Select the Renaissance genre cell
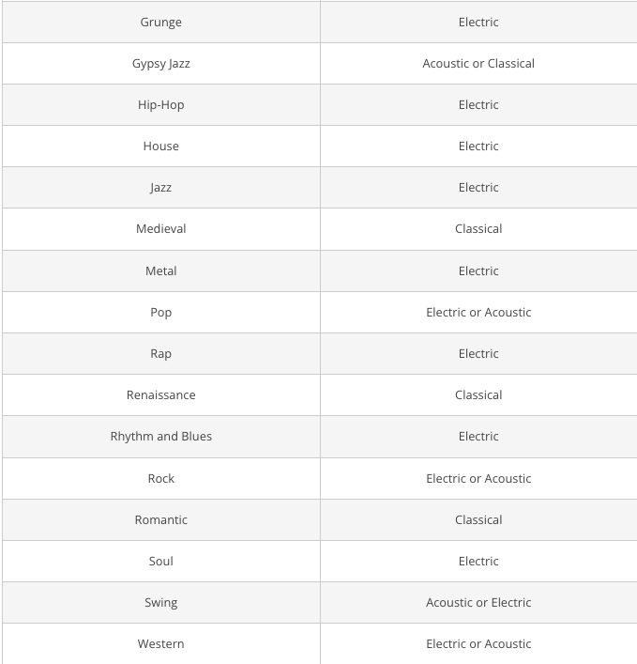The height and width of the screenshot is (664, 637). 161,394
